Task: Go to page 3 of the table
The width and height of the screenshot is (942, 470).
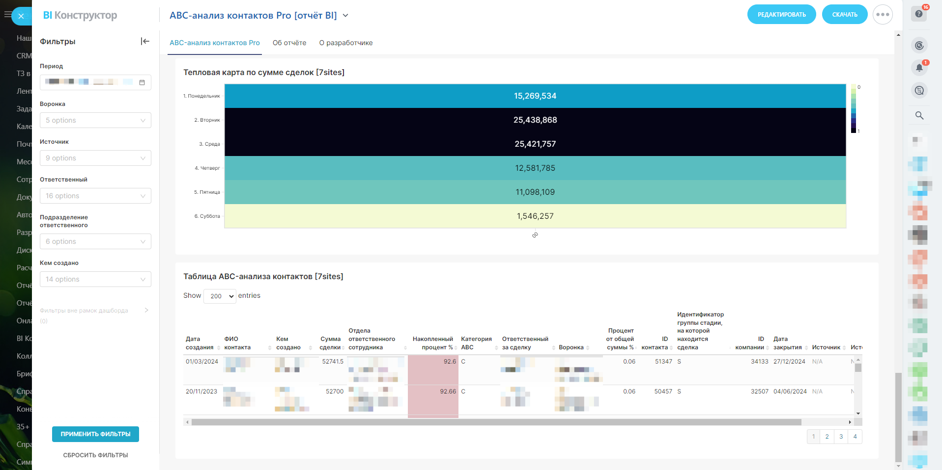Action: coord(841,437)
